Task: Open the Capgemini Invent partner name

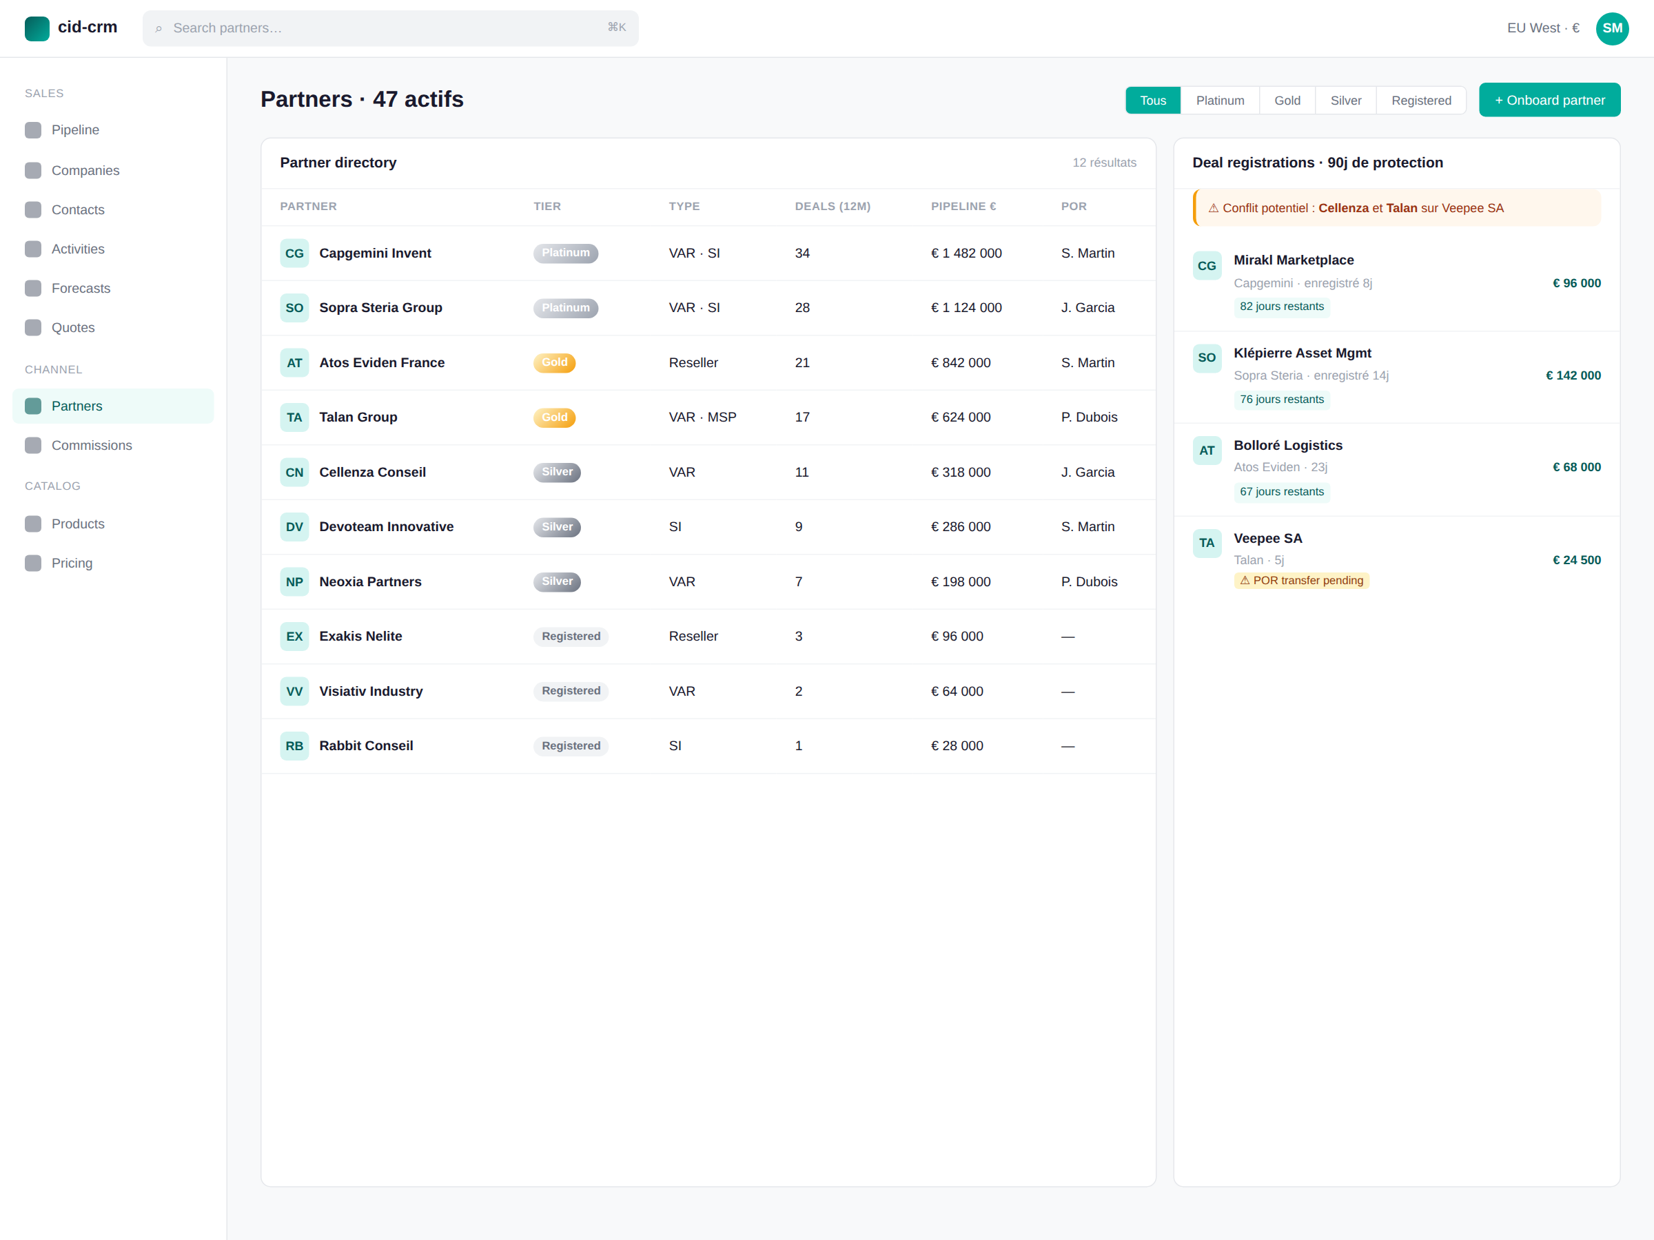Action: coord(375,254)
